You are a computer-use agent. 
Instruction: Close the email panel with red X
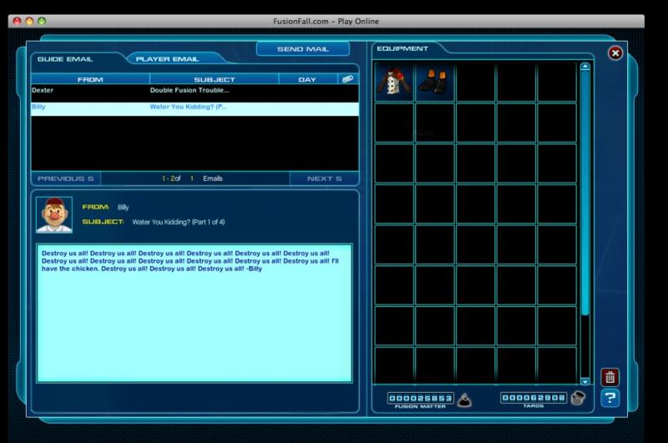[x=615, y=53]
